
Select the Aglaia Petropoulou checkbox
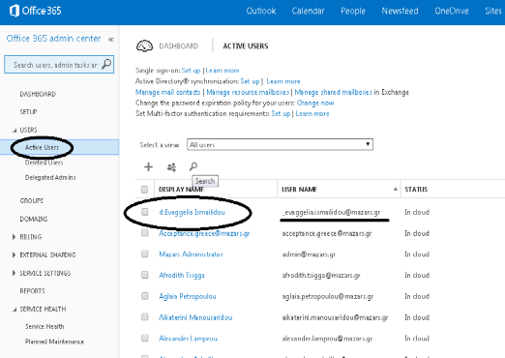tap(145, 296)
